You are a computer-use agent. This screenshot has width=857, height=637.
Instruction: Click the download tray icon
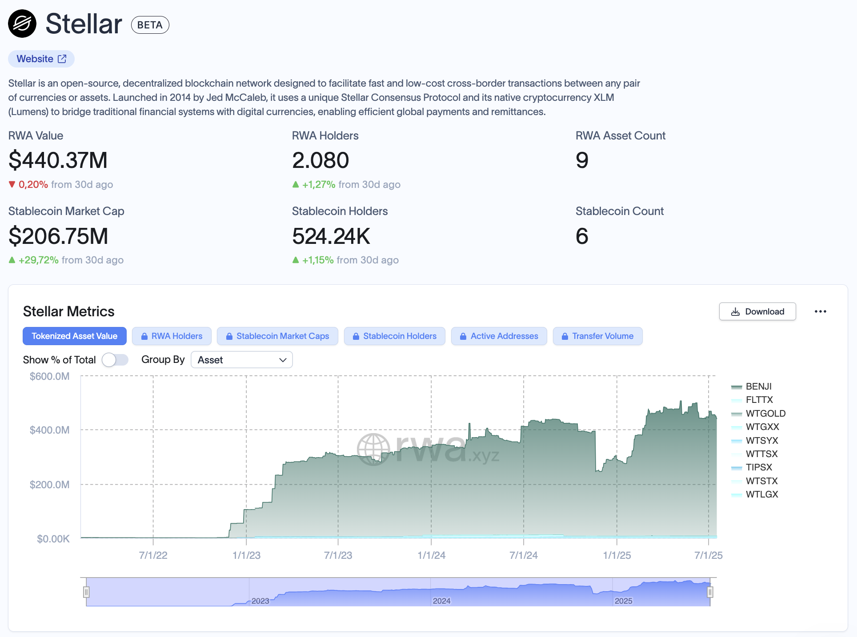(735, 312)
